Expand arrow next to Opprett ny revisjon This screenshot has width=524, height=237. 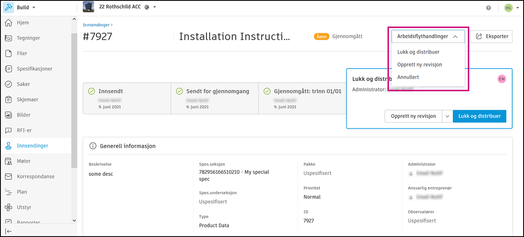447,116
